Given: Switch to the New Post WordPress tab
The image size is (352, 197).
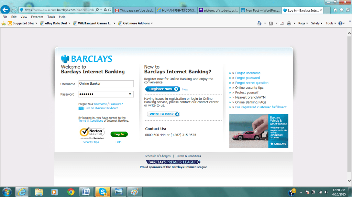Looking at the screenshot, I should coord(261,10).
